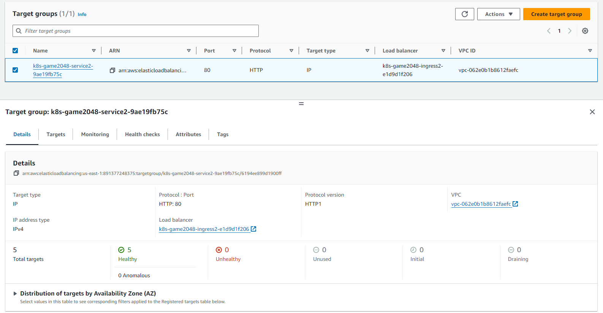The image size is (603, 313).
Task: Go to previous page arrow
Action: pyautogui.click(x=549, y=31)
